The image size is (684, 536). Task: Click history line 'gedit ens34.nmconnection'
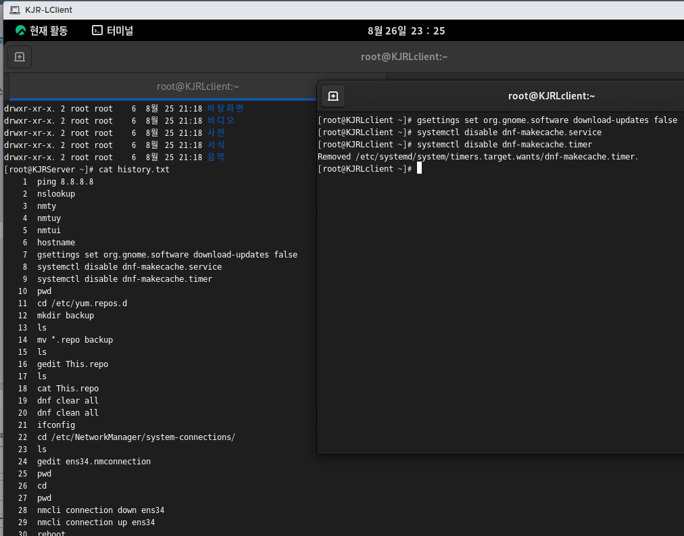pyautogui.click(x=94, y=462)
